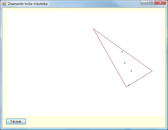Click the yellow strip right of the Trikotnik button
Image resolution: width=168 pixels, height=130 pixels.
pos(93,121)
